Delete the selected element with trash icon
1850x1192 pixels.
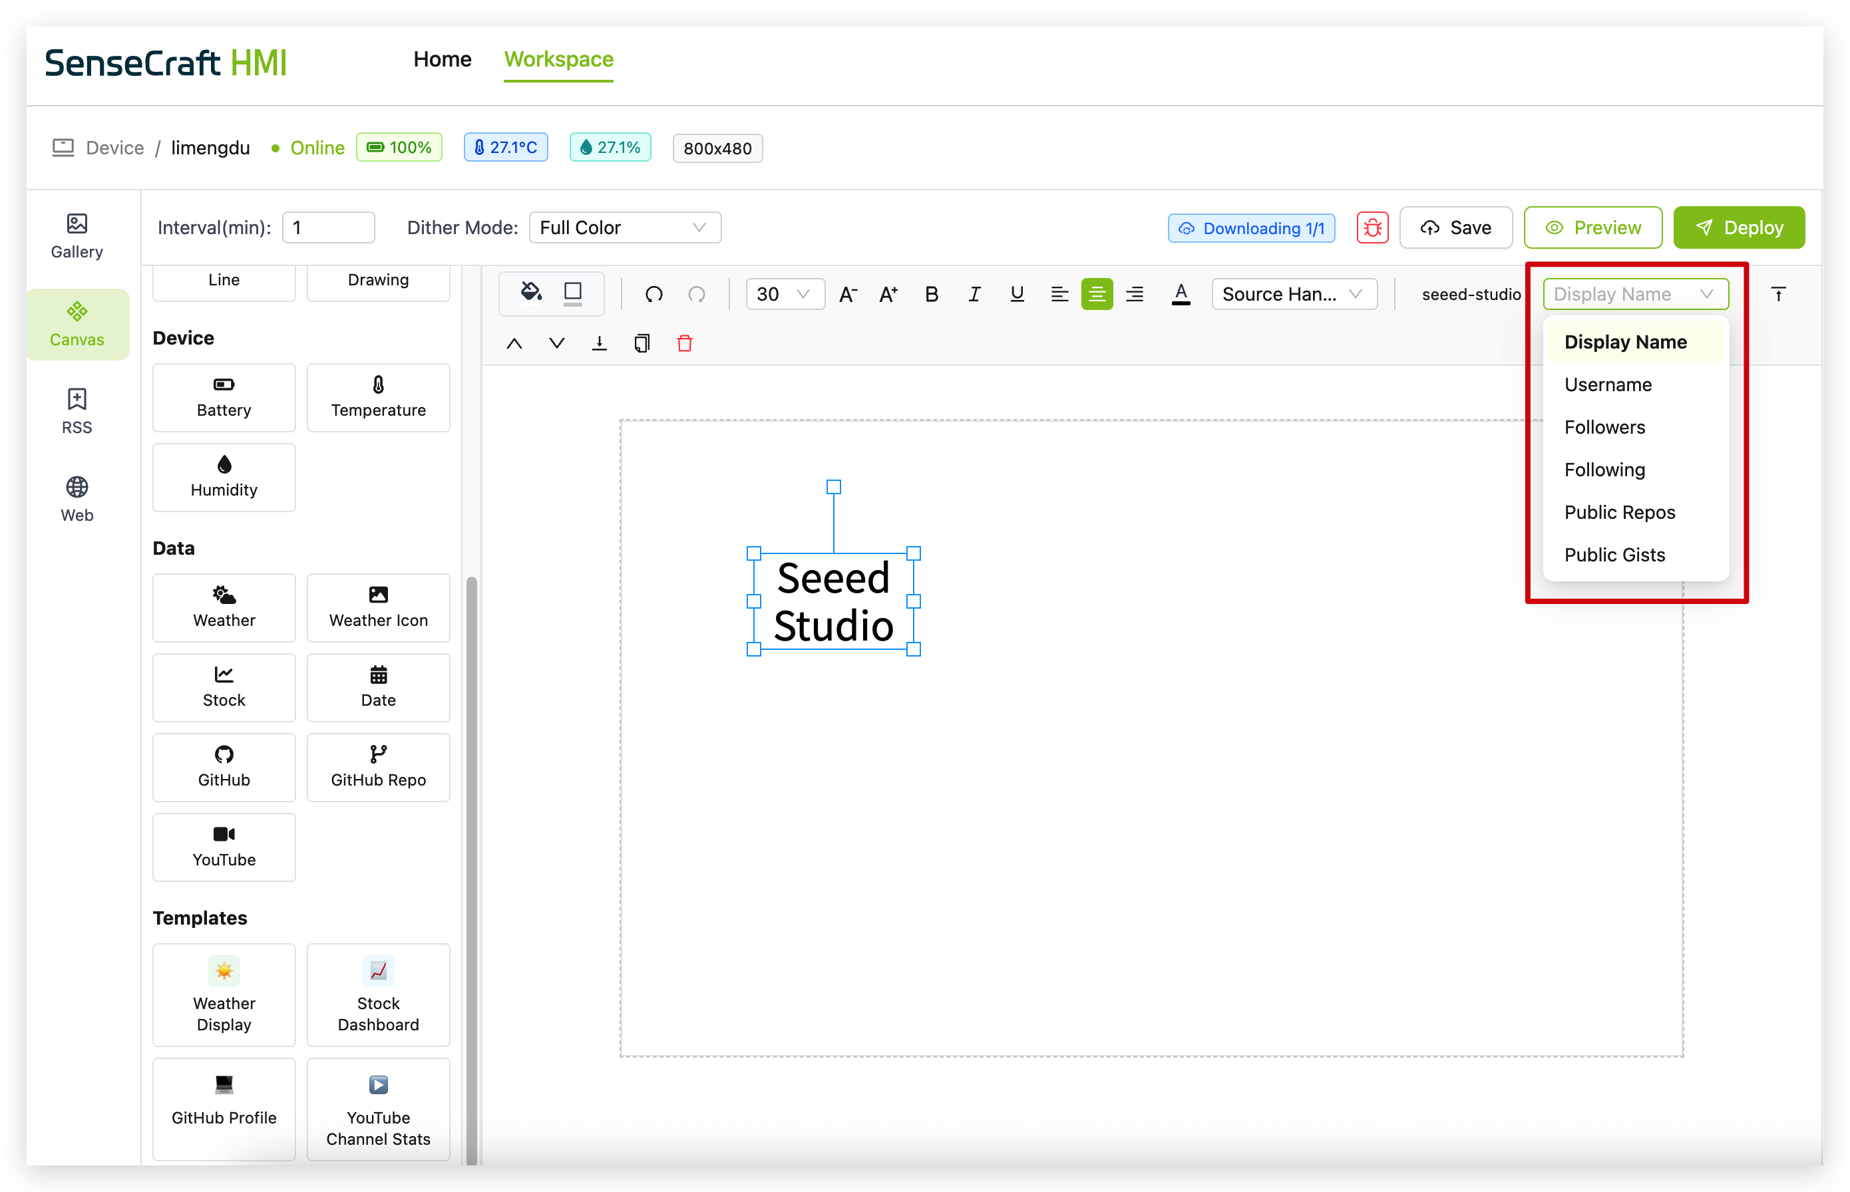tap(685, 344)
